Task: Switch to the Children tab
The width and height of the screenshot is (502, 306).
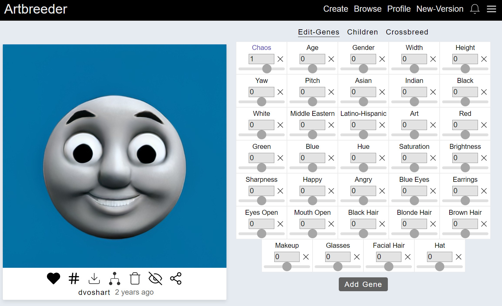Action: point(362,32)
